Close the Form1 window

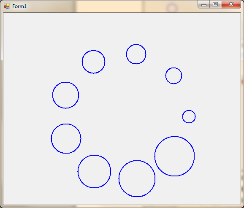(231, 4)
